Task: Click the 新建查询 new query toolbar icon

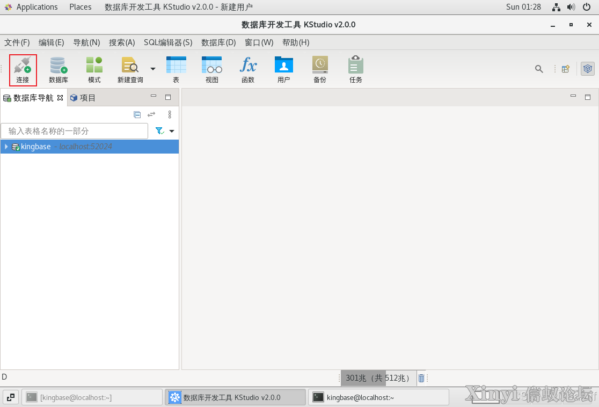Action: [130, 70]
